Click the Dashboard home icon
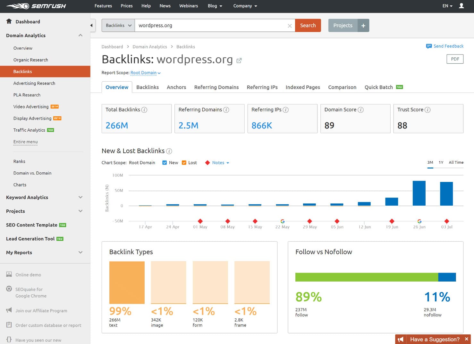The width and height of the screenshot is (474, 344). point(9,21)
